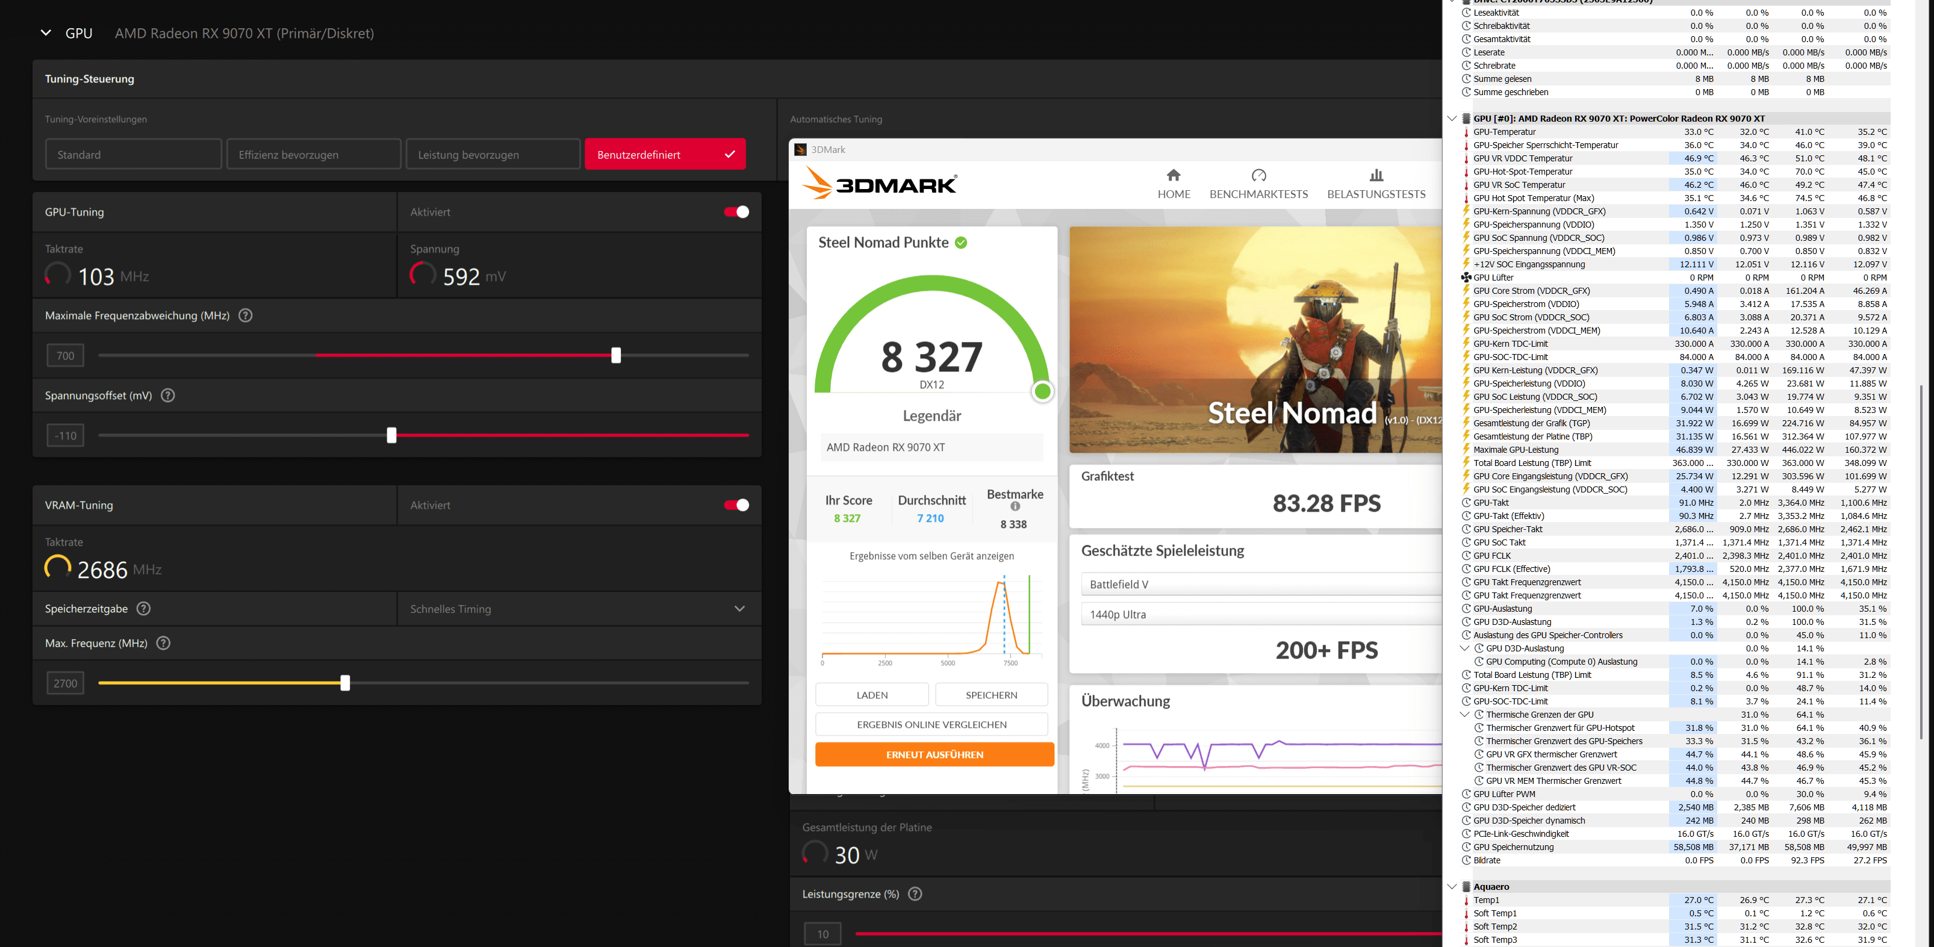Viewport: 1934px width, 947px height.
Task: Click lightning icon beside +12V SOC Eingangsspannung
Action: tap(1466, 264)
